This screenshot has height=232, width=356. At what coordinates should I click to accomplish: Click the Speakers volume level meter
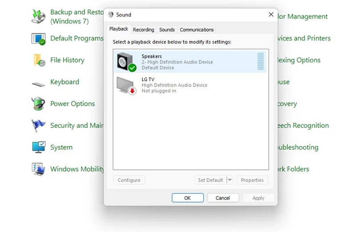point(260,61)
